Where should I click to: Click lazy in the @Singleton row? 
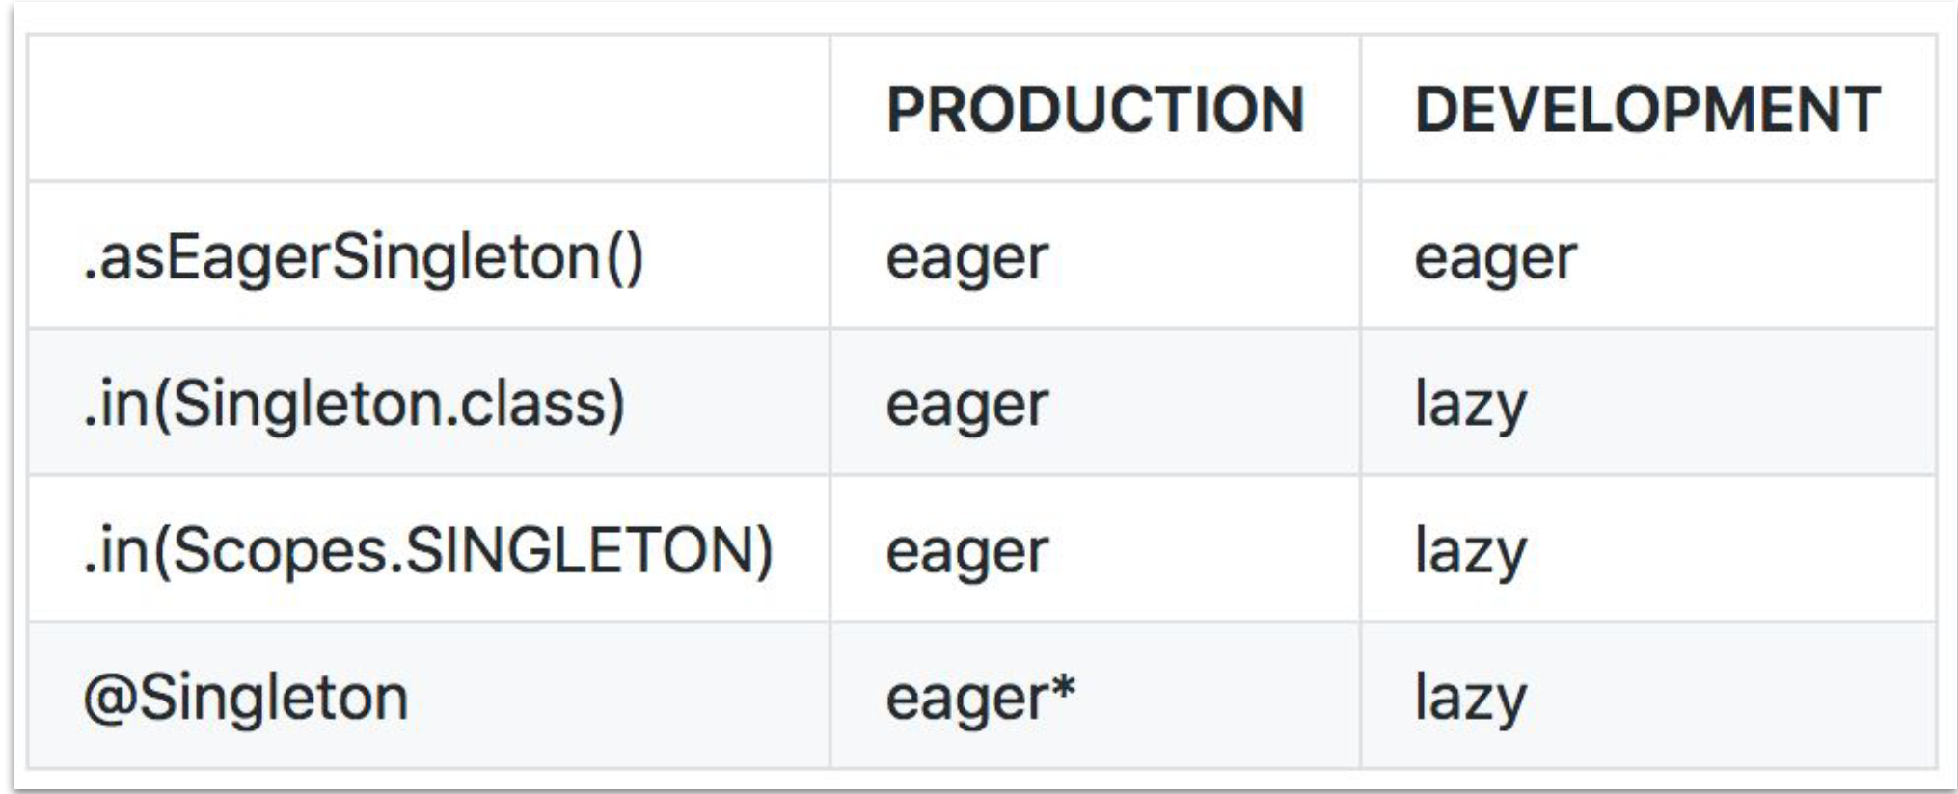[1470, 698]
